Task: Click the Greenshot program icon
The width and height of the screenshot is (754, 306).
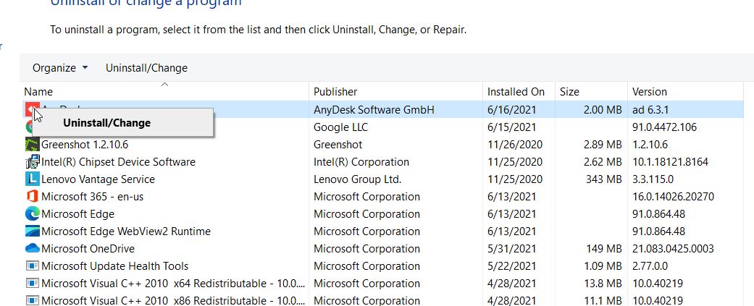Action: [x=32, y=145]
